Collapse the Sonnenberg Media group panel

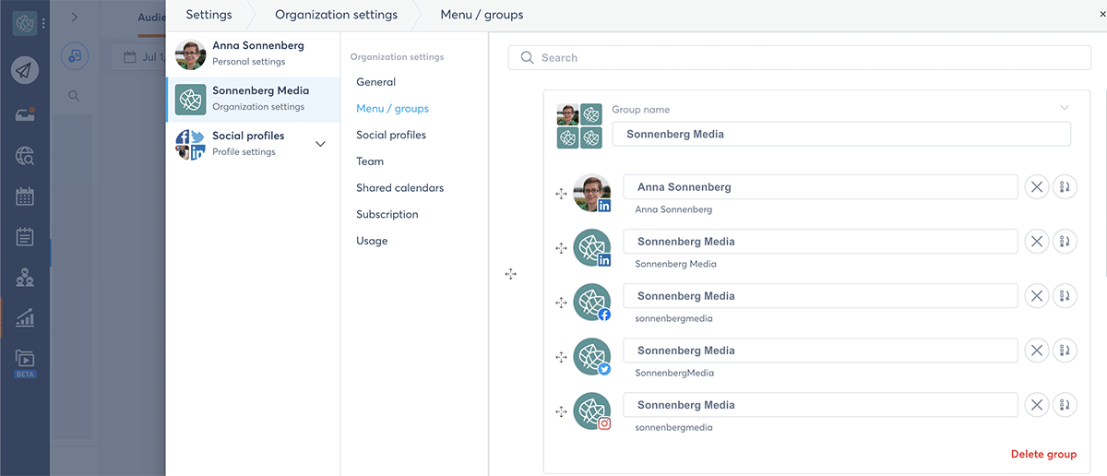(1065, 108)
